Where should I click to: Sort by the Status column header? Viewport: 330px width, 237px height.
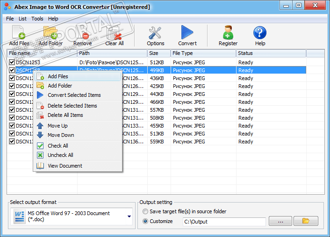(271, 53)
